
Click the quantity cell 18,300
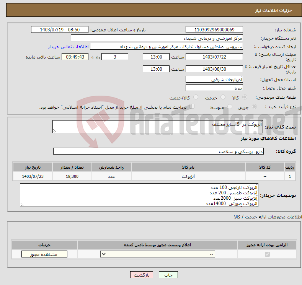72,176
